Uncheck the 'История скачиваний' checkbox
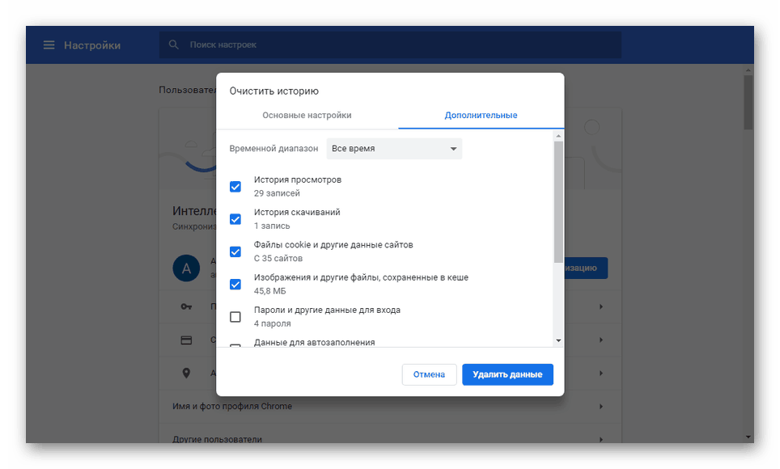The height and width of the screenshot is (469, 780). tap(235, 219)
